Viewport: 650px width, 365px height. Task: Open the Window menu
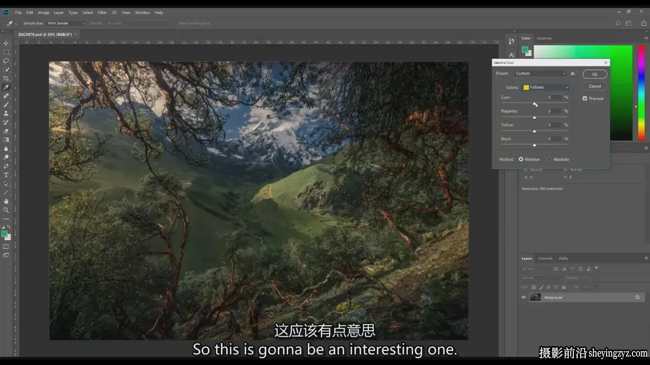142,12
